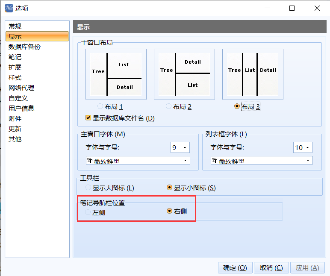Set note navigation bar to 左侧

pos(88,212)
